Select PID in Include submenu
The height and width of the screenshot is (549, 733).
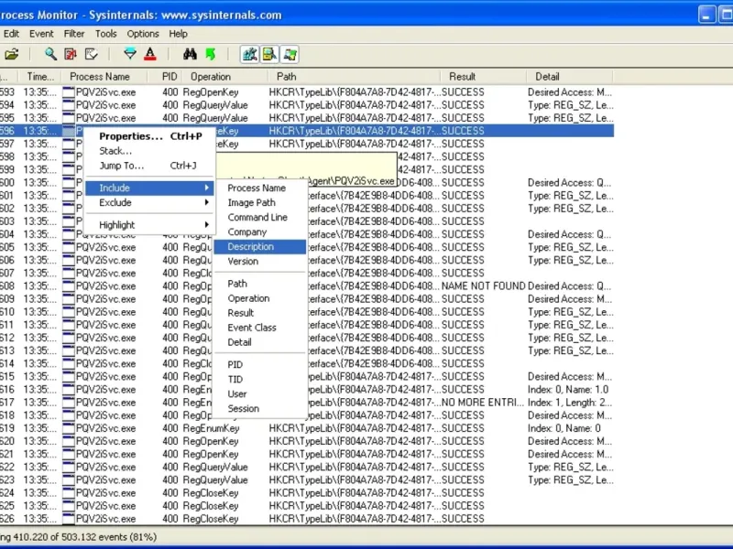(260, 364)
